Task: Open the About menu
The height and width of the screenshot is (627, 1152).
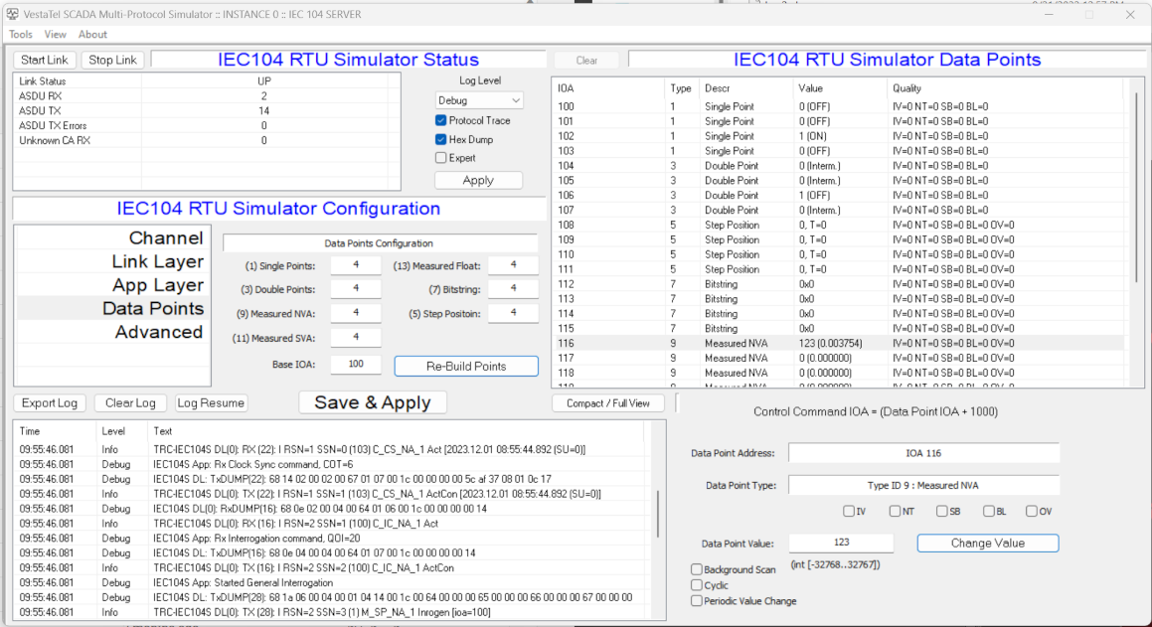Action: (92, 34)
